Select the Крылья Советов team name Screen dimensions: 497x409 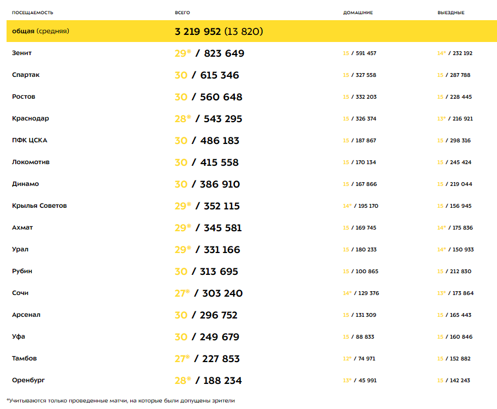[39, 206]
